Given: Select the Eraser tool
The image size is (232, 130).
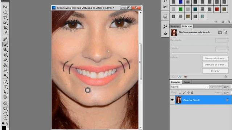Looking at the screenshot, I should (x=5, y=60).
